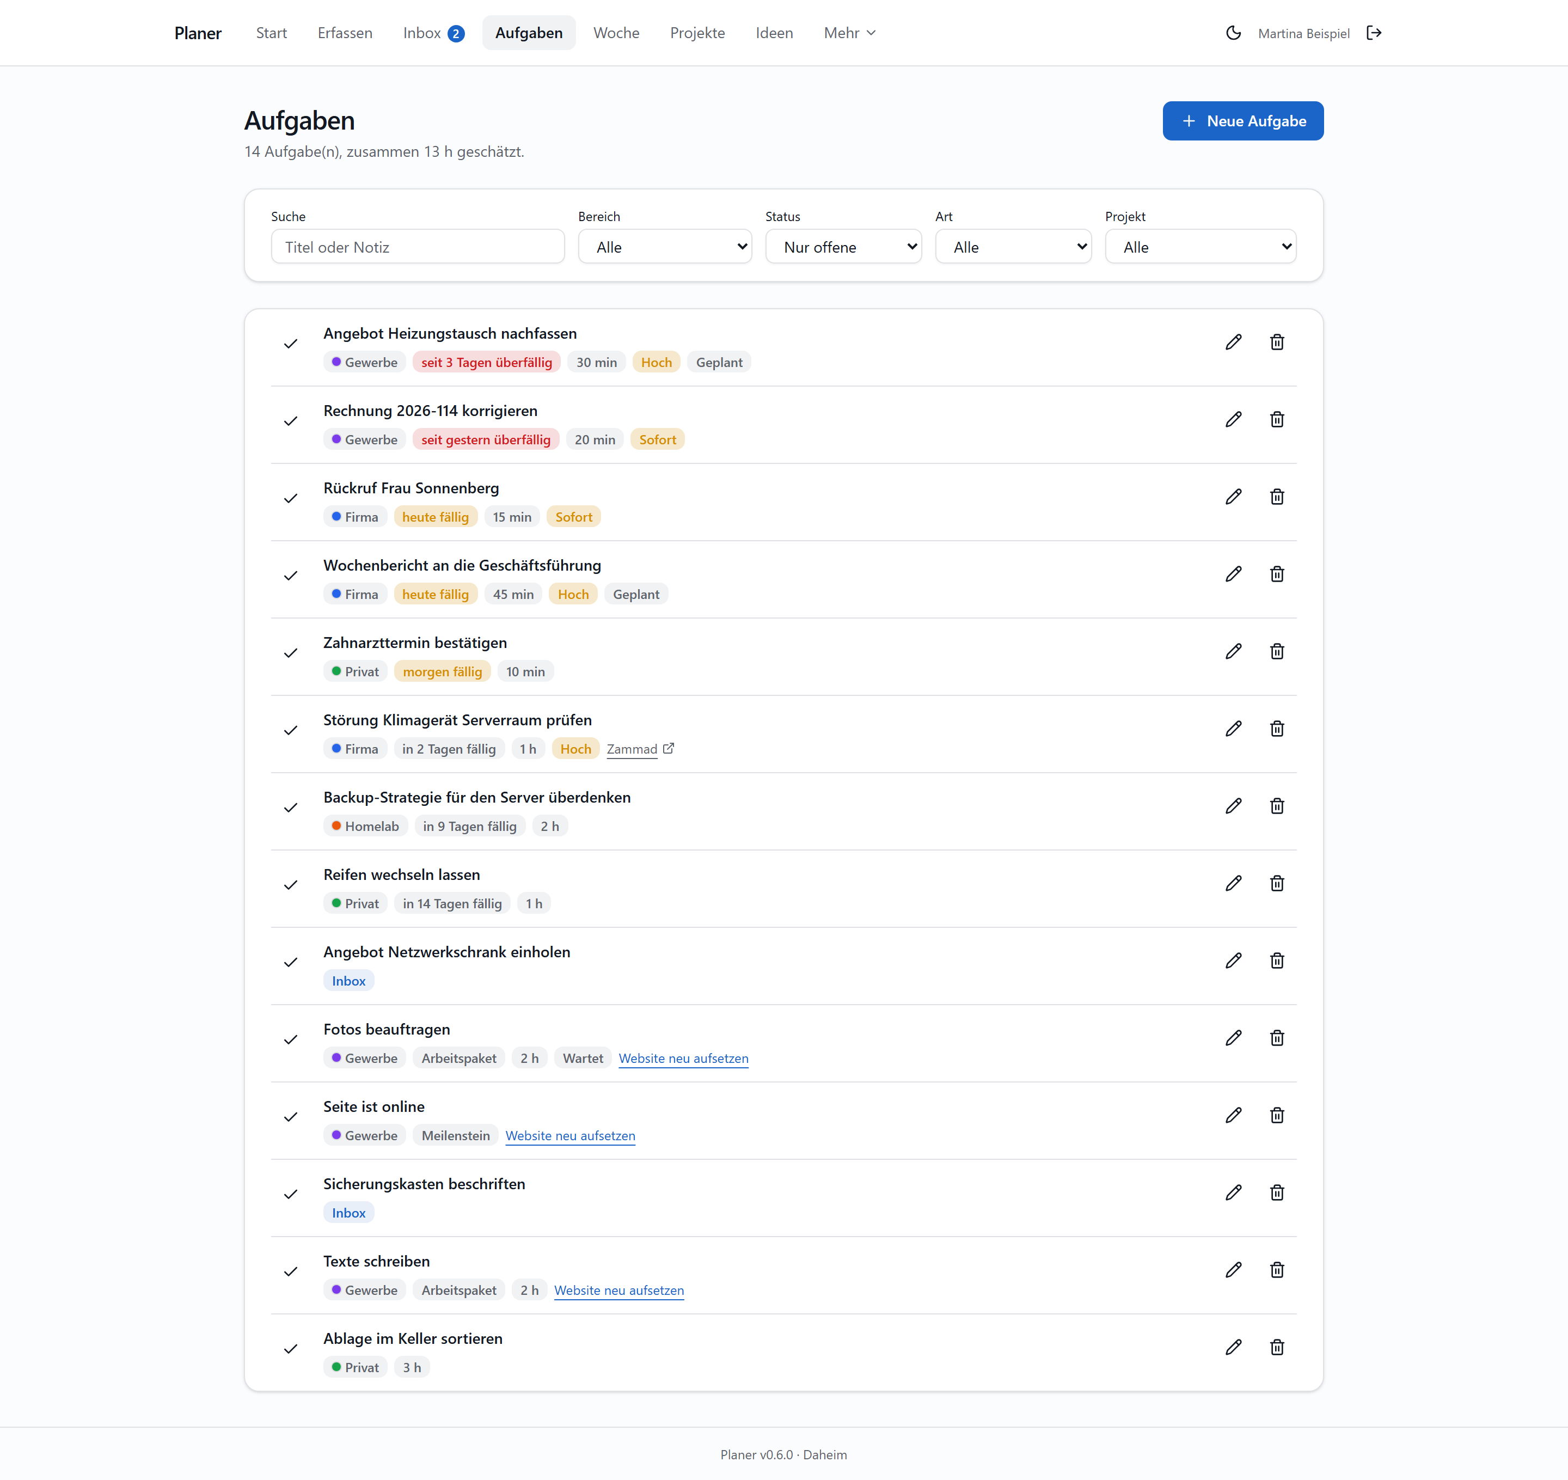Open the Projekt filter dropdown

click(x=1200, y=247)
